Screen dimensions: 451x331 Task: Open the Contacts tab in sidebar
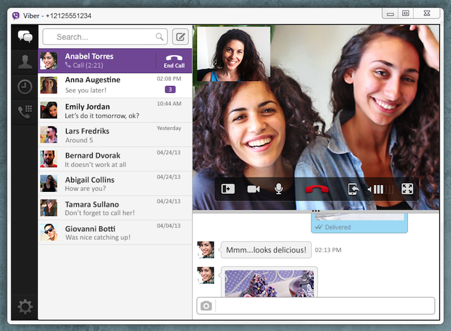pyautogui.click(x=25, y=62)
